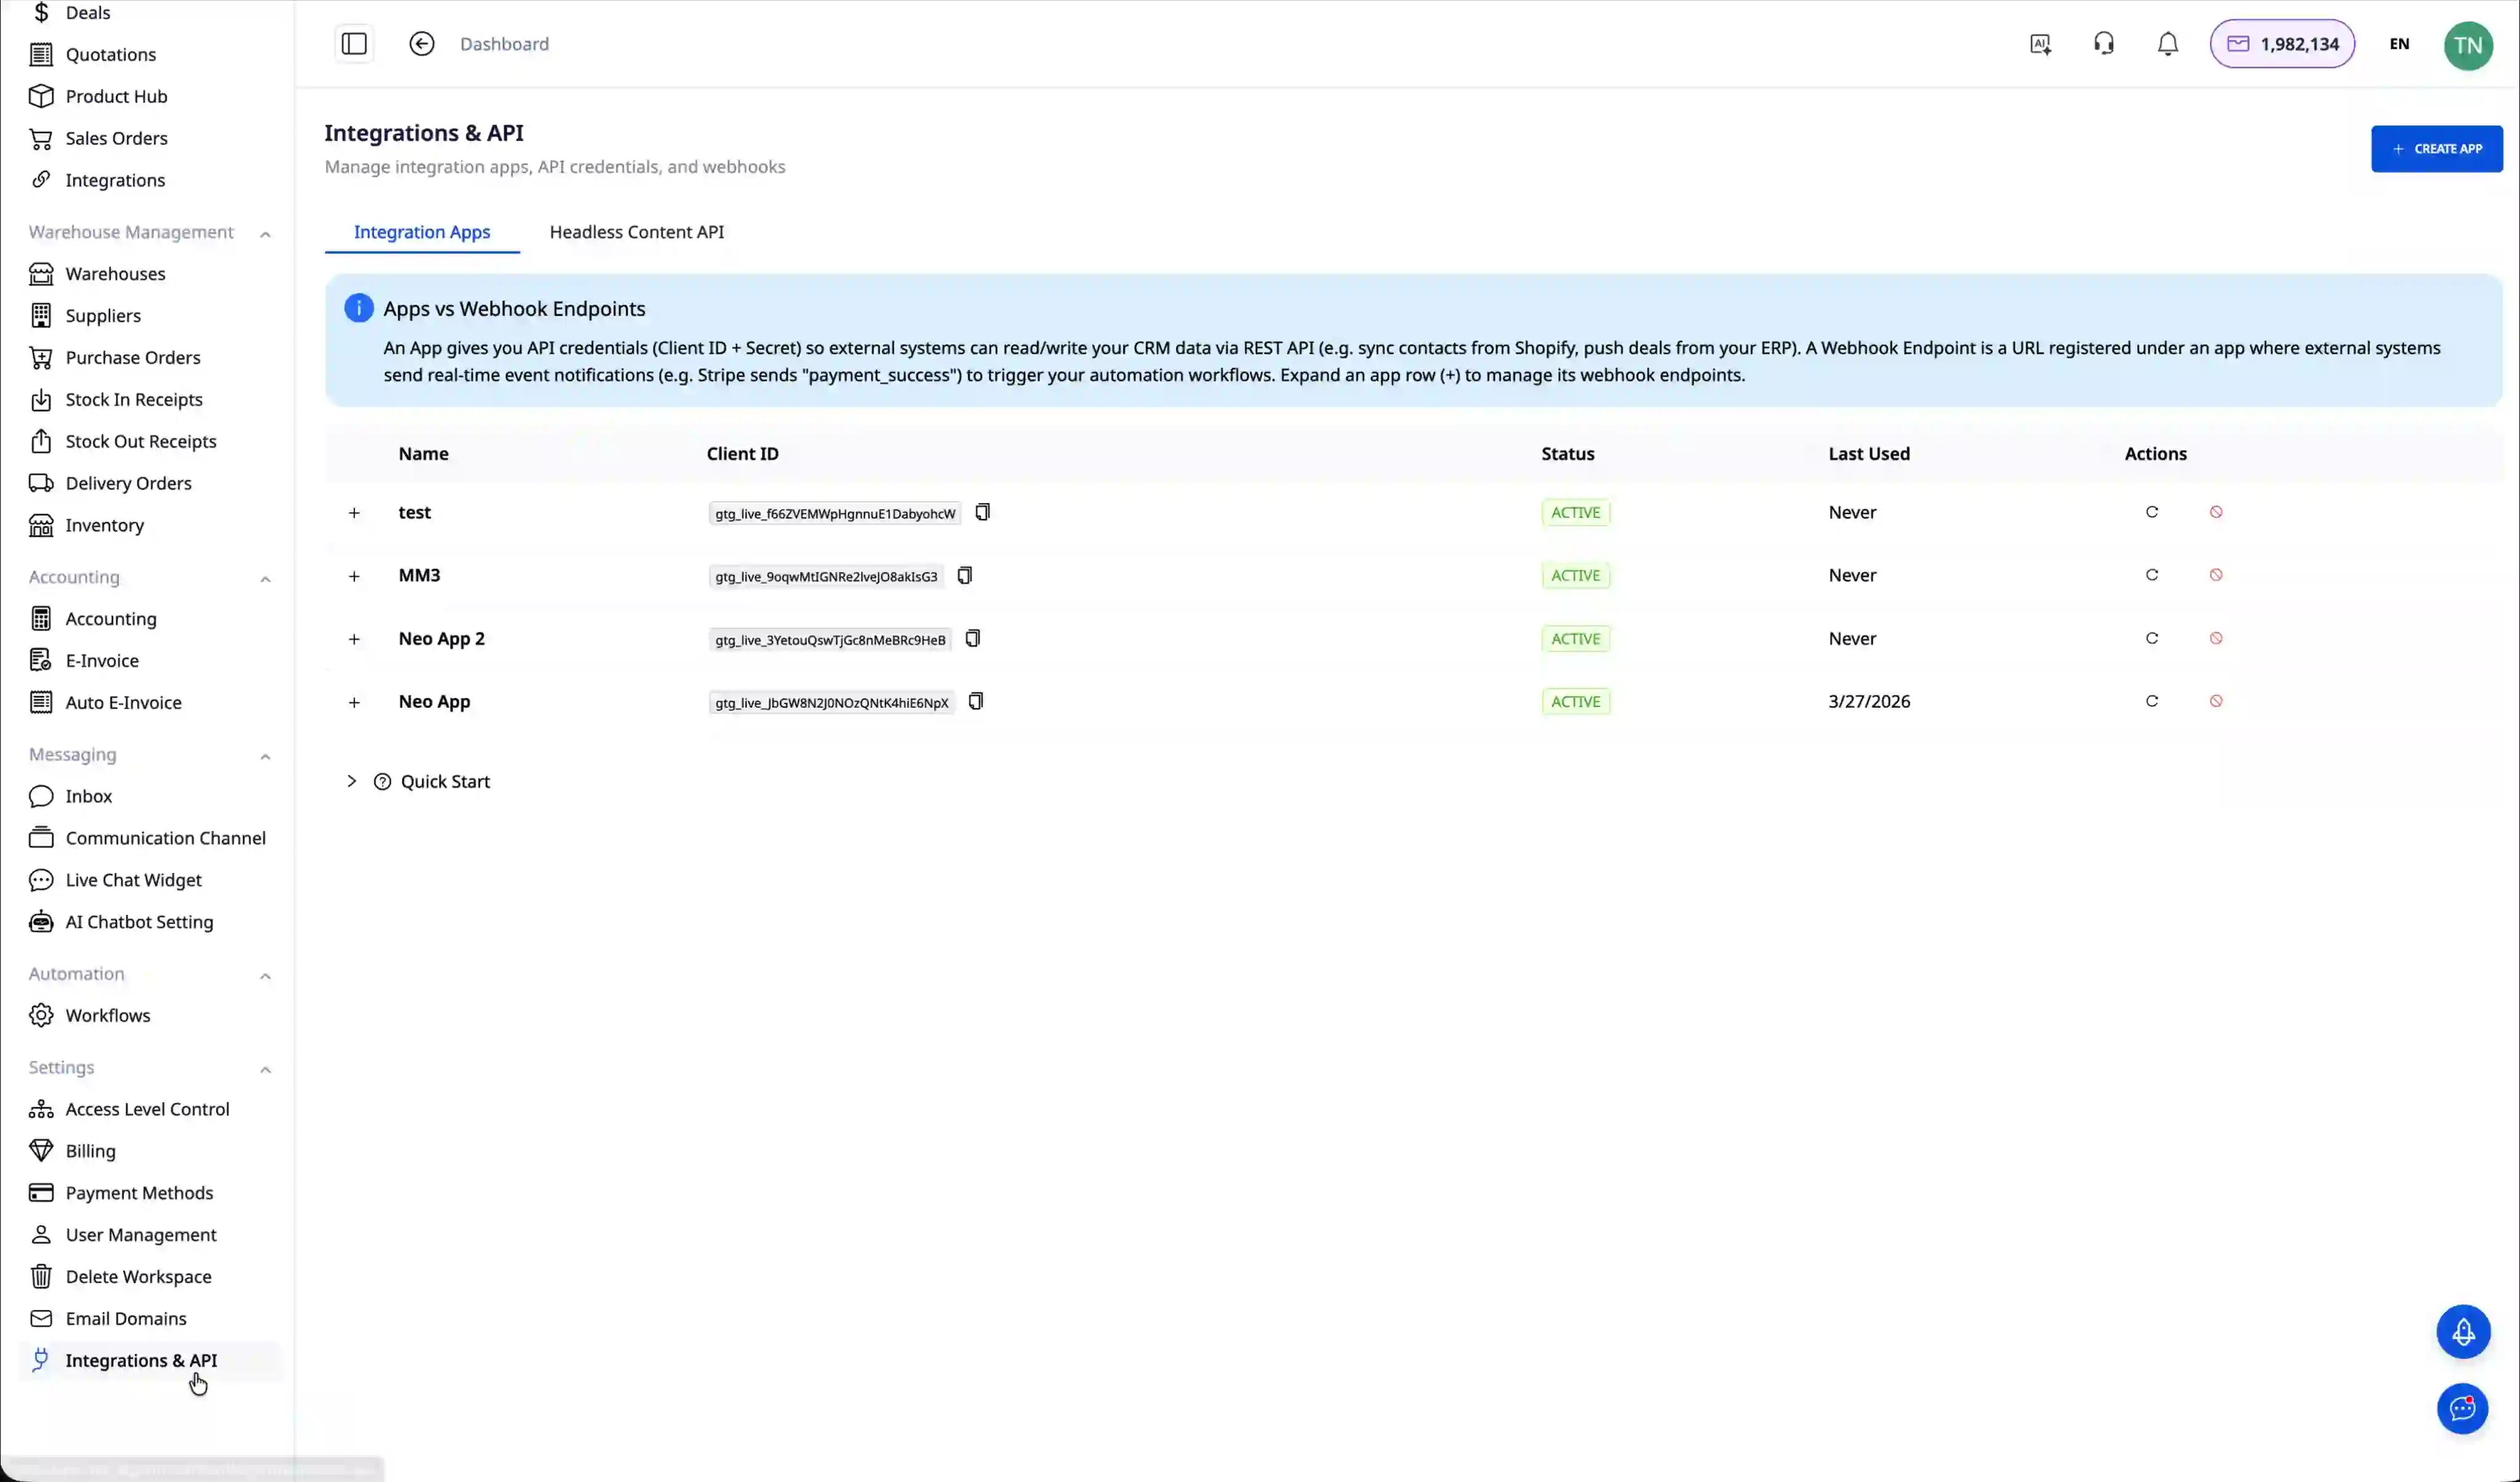Viewport: 2520px width, 1482px height.
Task: Disable the test app
Action: click(2216, 512)
